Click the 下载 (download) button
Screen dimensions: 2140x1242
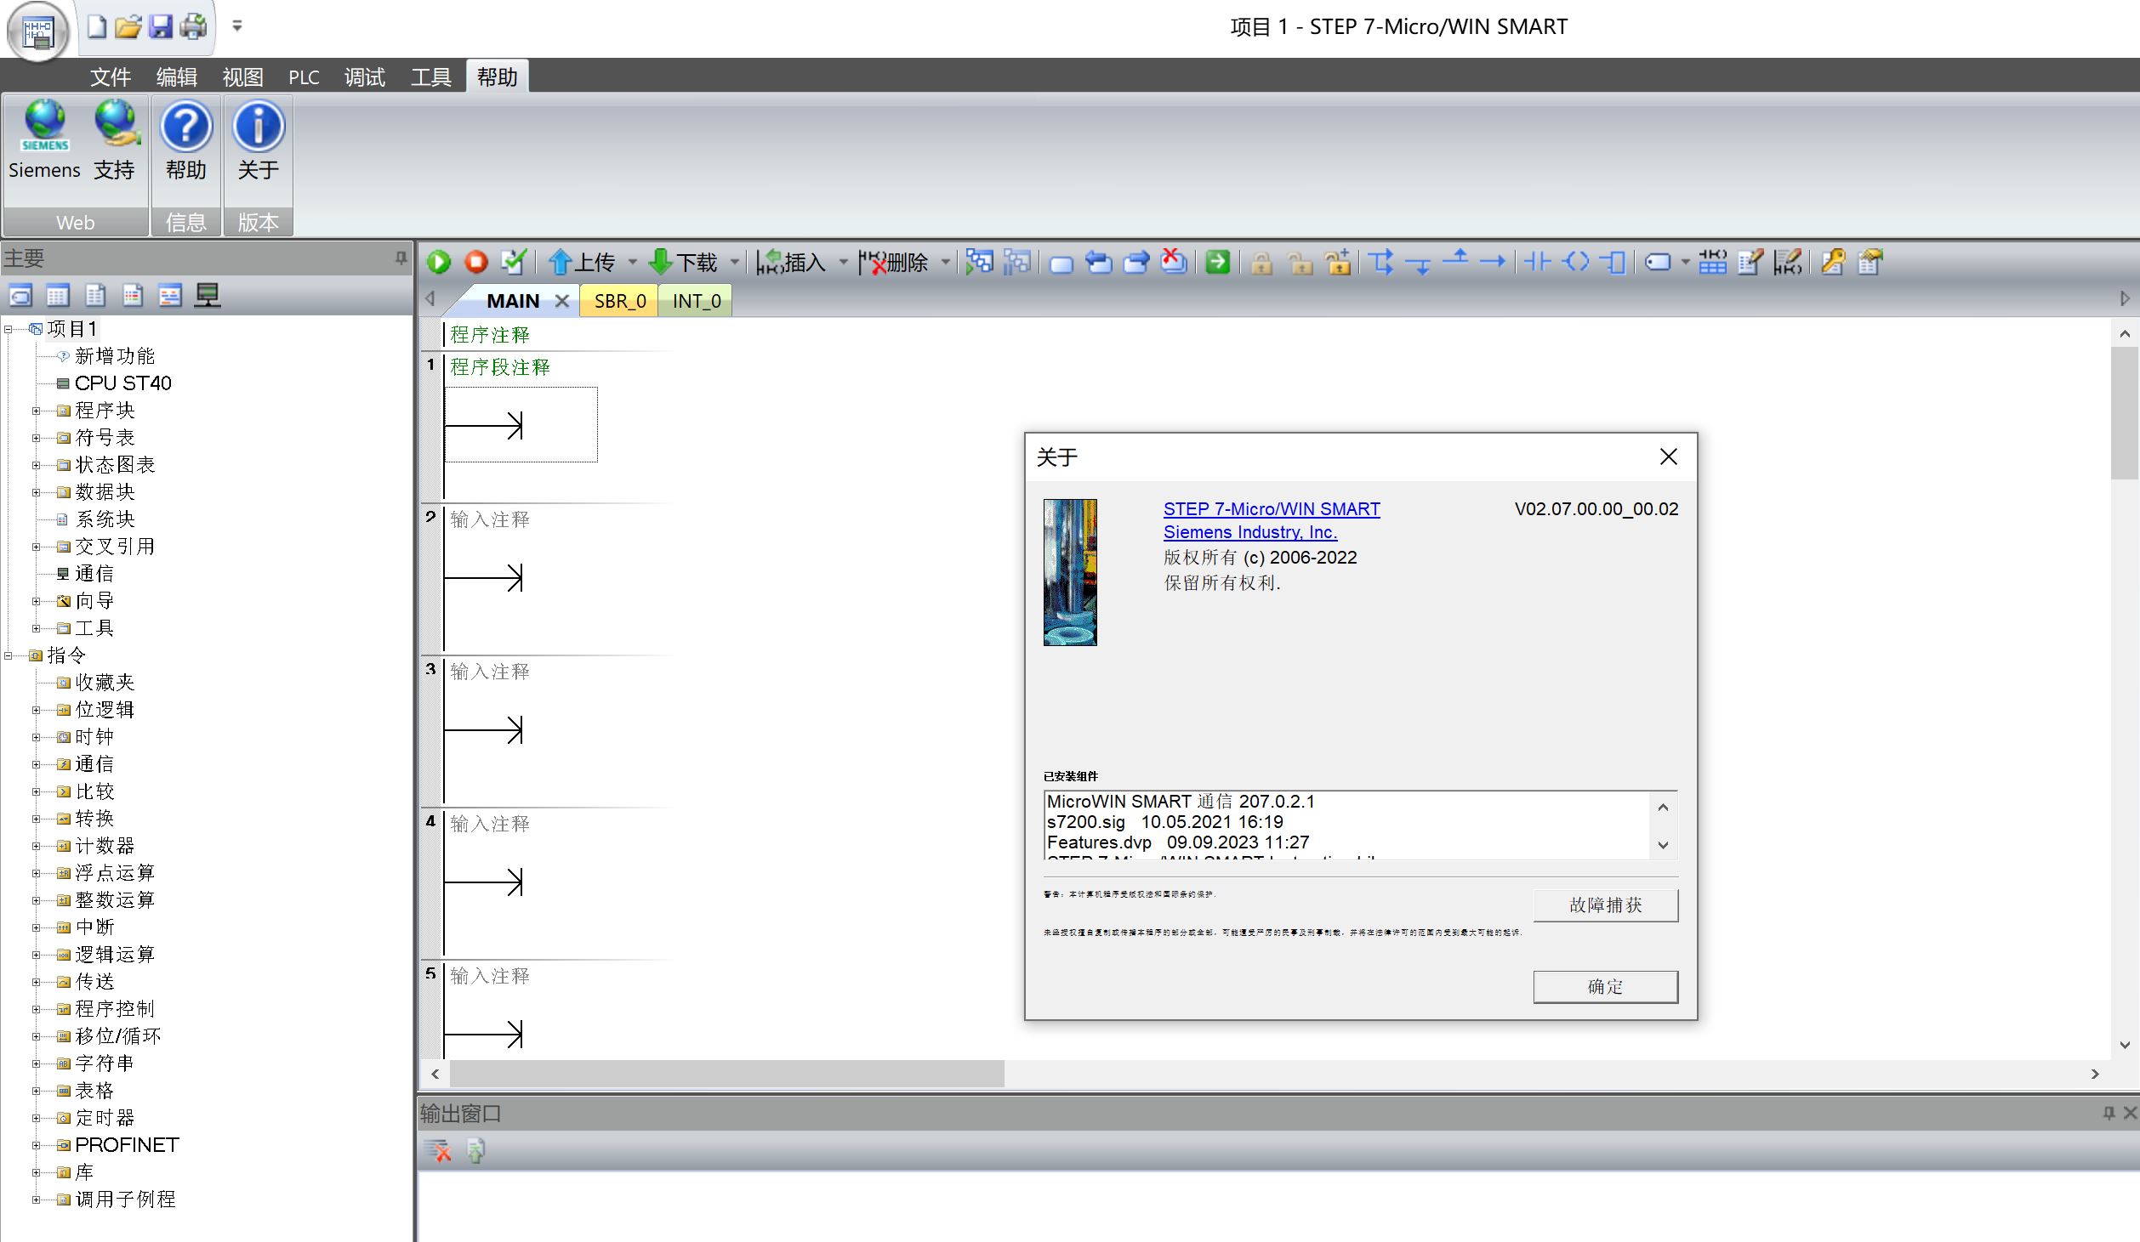pyautogui.click(x=685, y=262)
